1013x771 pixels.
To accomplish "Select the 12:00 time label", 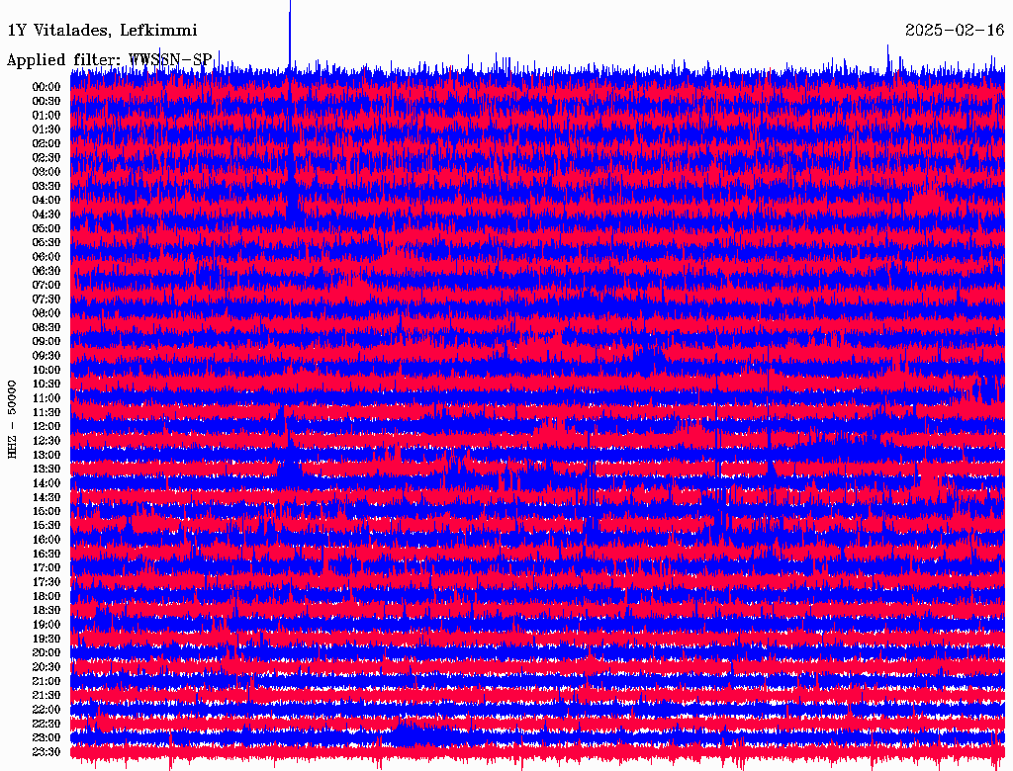I will pos(46,426).
